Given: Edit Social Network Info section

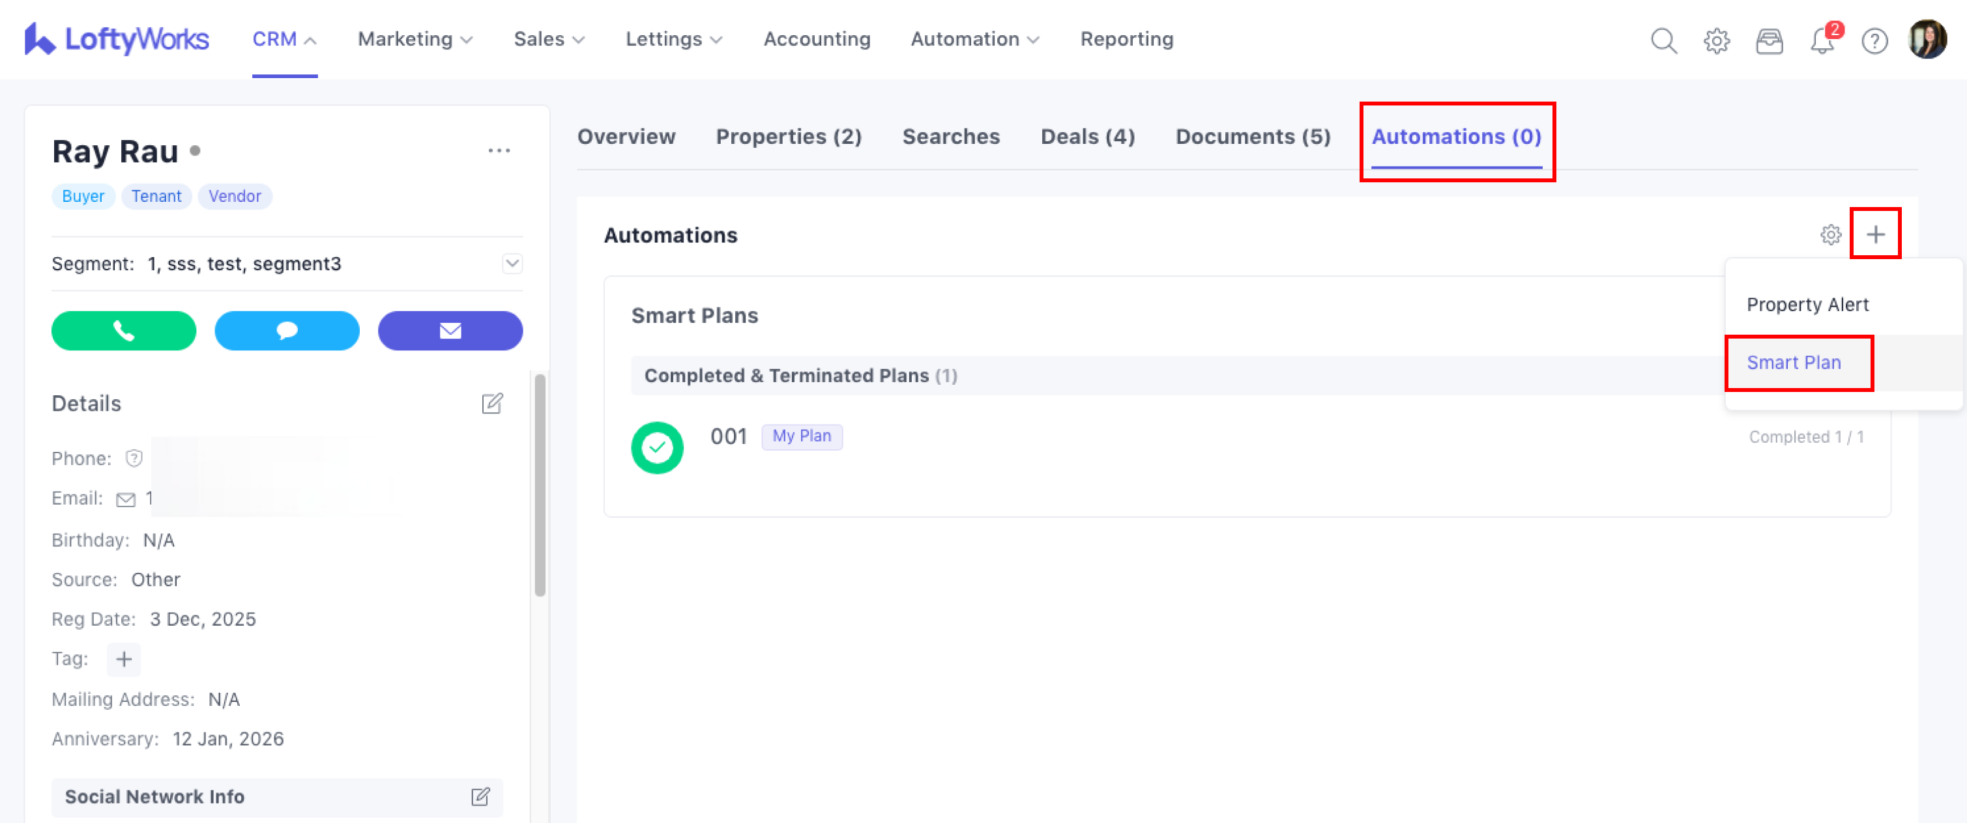Looking at the screenshot, I should [x=480, y=796].
